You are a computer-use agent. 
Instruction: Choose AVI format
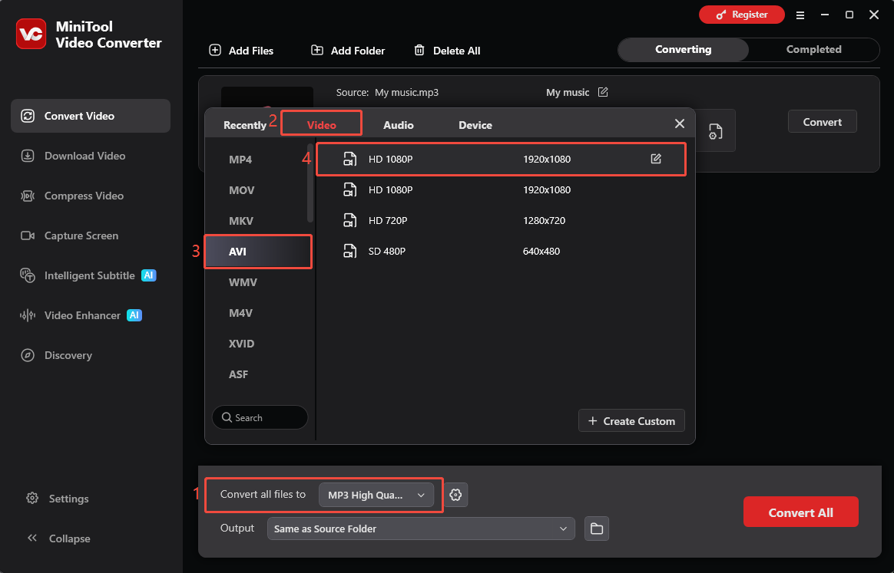pyautogui.click(x=258, y=252)
